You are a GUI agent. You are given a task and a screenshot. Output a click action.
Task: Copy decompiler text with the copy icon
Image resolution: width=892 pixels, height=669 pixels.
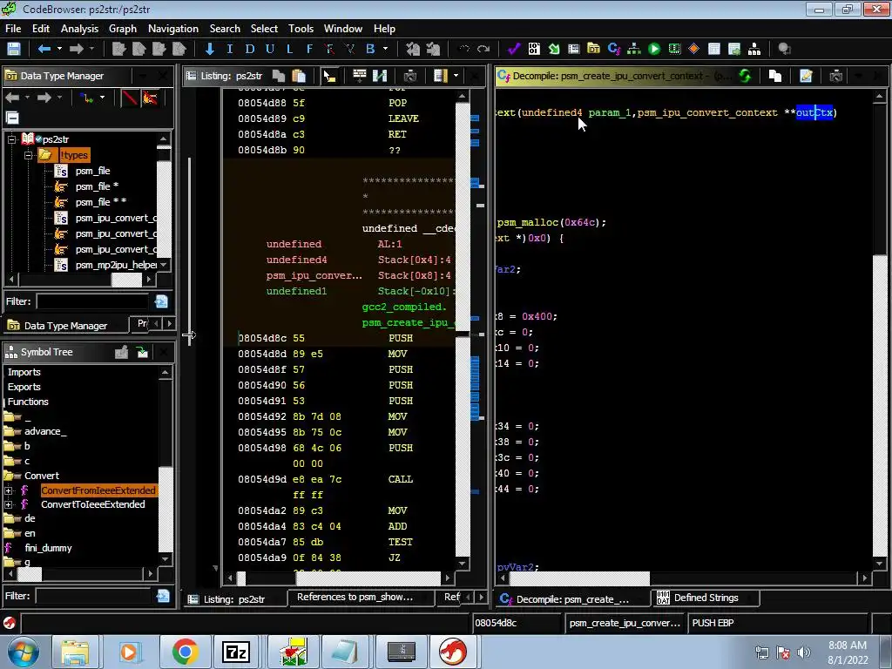tap(774, 76)
